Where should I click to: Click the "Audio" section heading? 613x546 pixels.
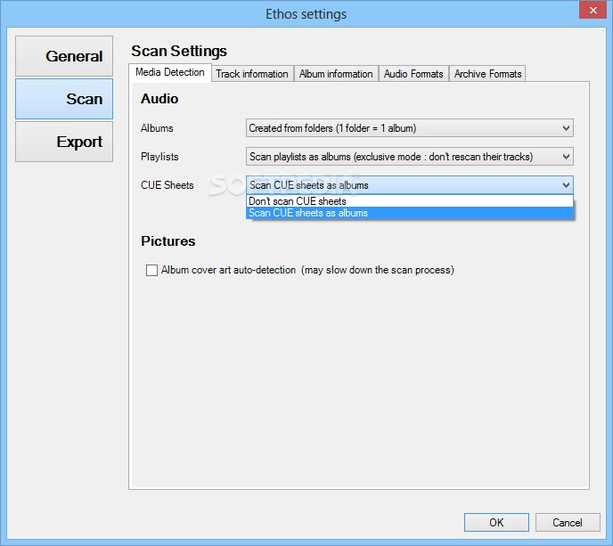click(159, 99)
